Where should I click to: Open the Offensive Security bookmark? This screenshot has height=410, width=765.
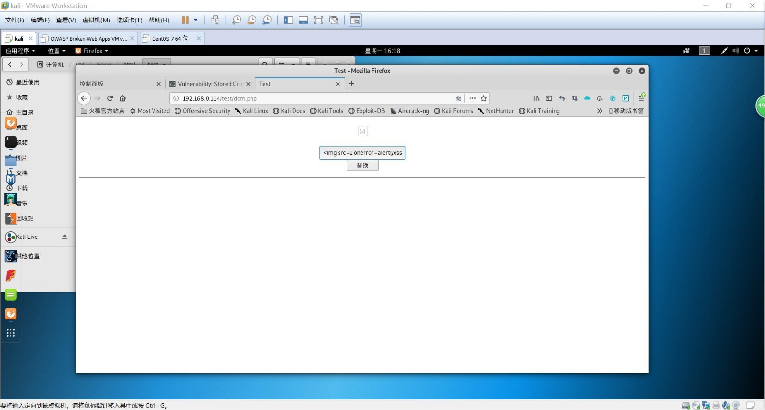click(202, 111)
